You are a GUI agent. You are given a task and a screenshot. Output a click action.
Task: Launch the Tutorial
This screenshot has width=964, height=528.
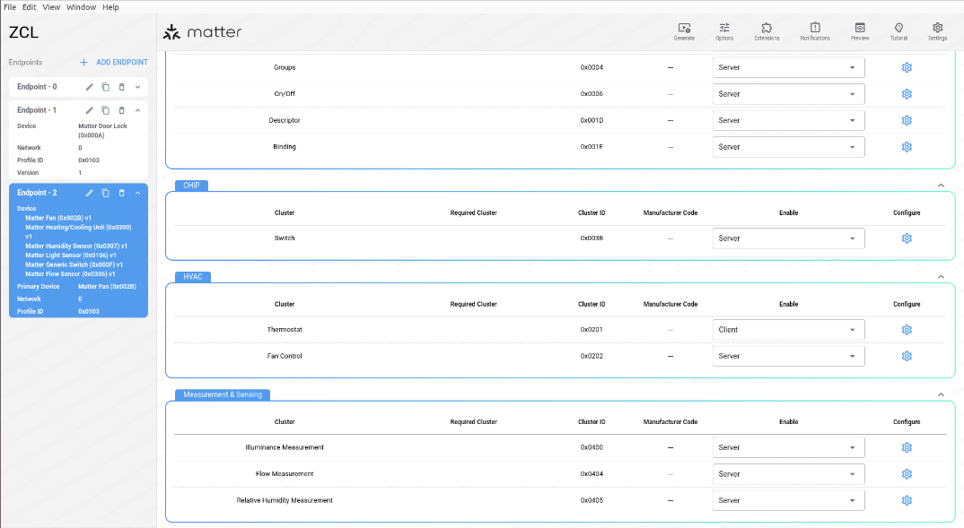[x=898, y=30]
